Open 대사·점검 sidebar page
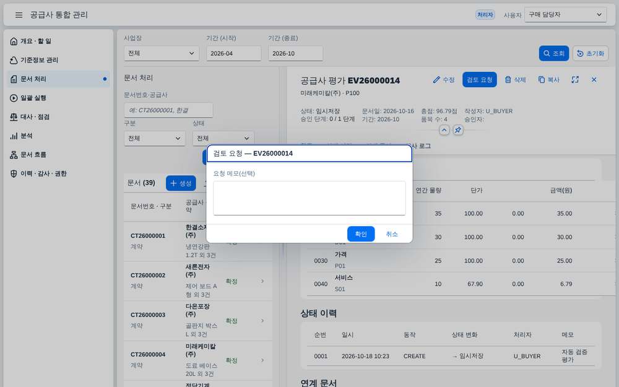This screenshot has height=387, width=619. coord(58,117)
